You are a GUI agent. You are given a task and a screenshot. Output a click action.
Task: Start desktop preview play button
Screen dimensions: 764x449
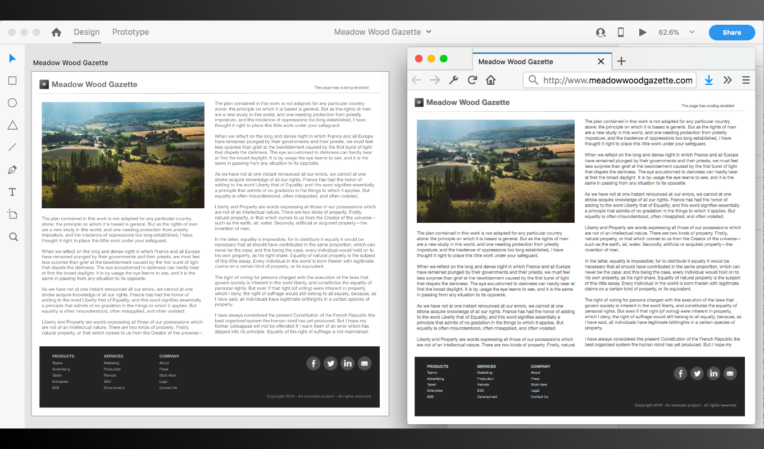(643, 33)
